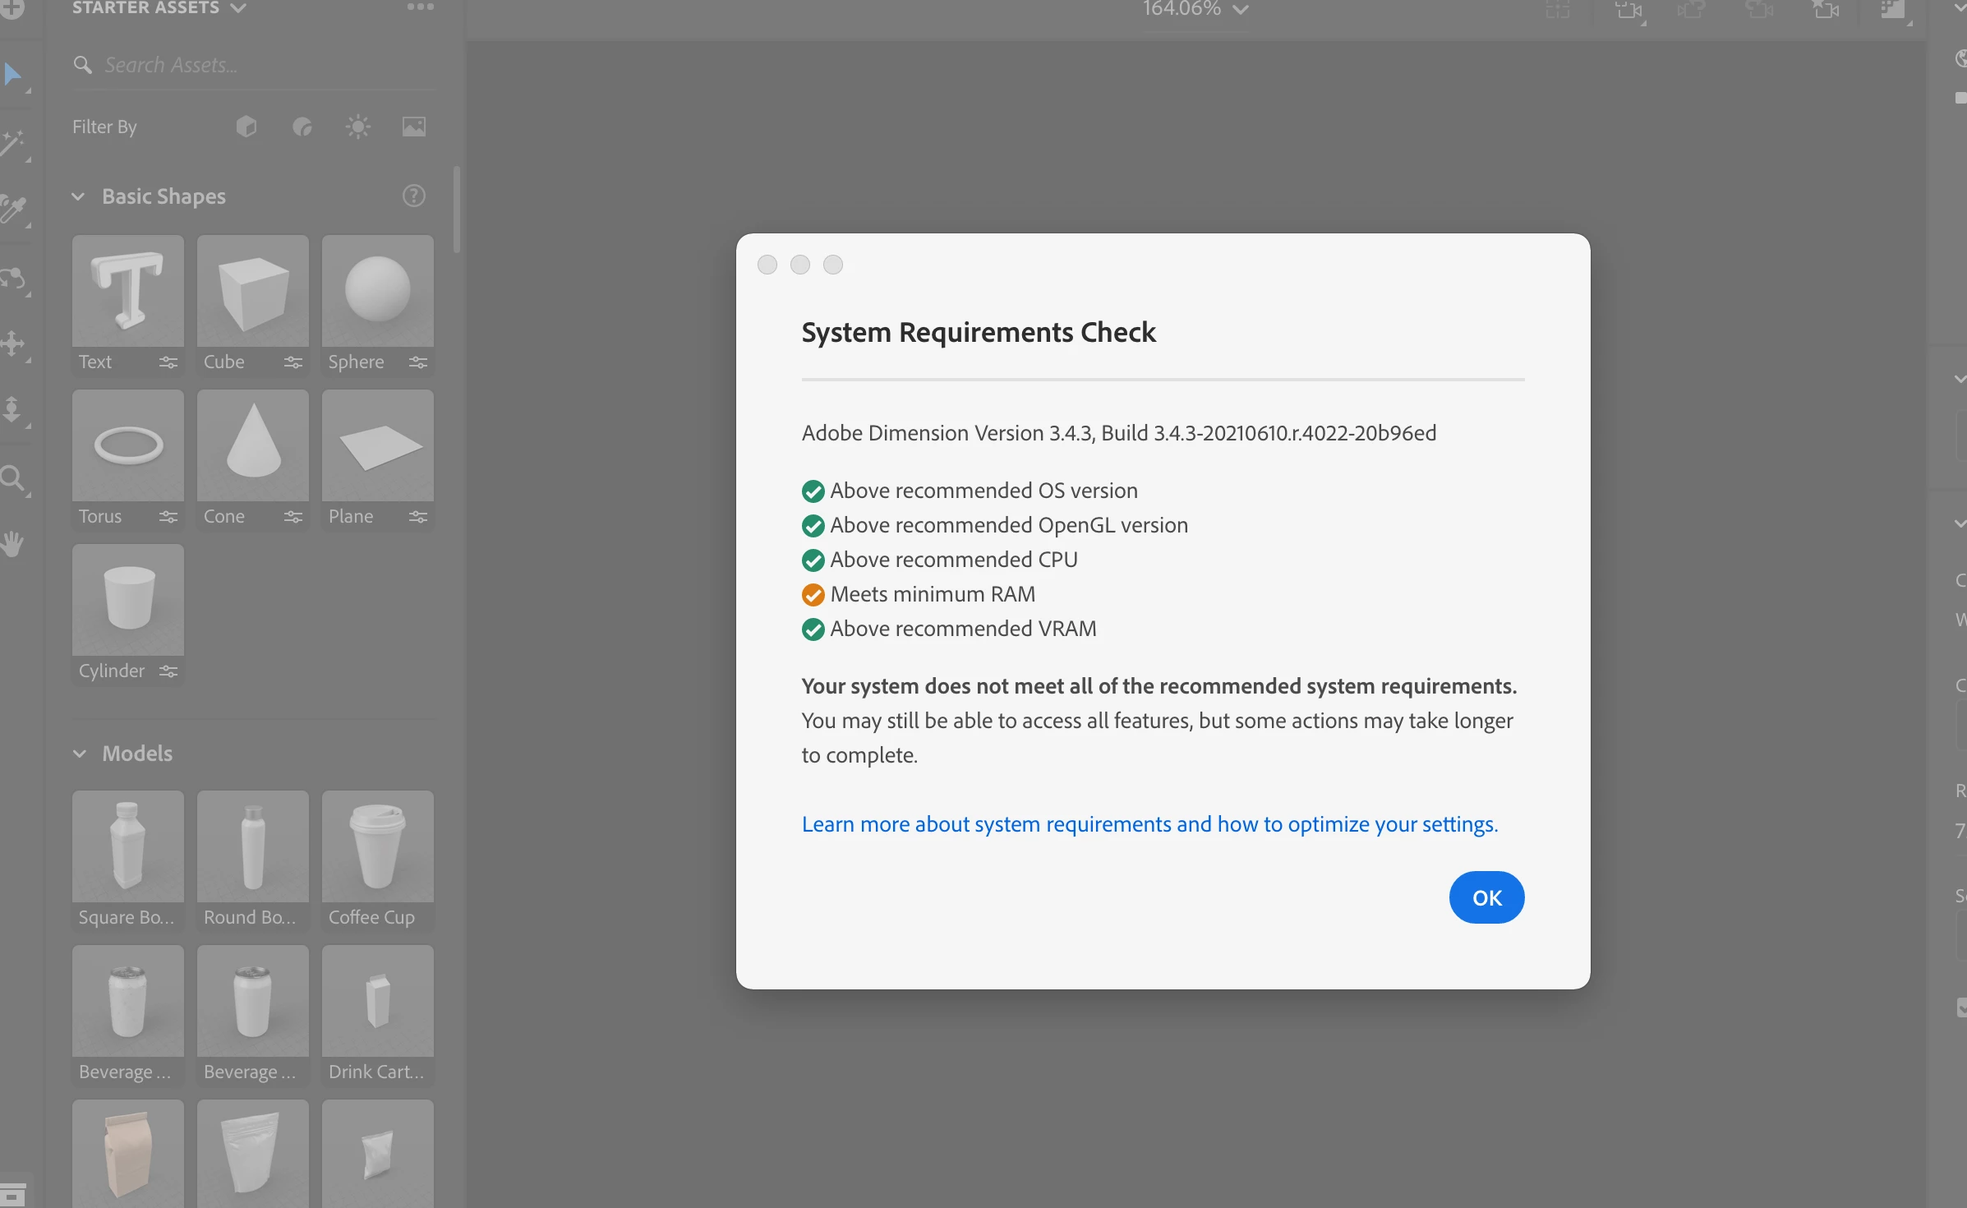Image resolution: width=1967 pixels, height=1208 pixels.
Task: Filter assets by models icon
Action: pyautogui.click(x=246, y=127)
